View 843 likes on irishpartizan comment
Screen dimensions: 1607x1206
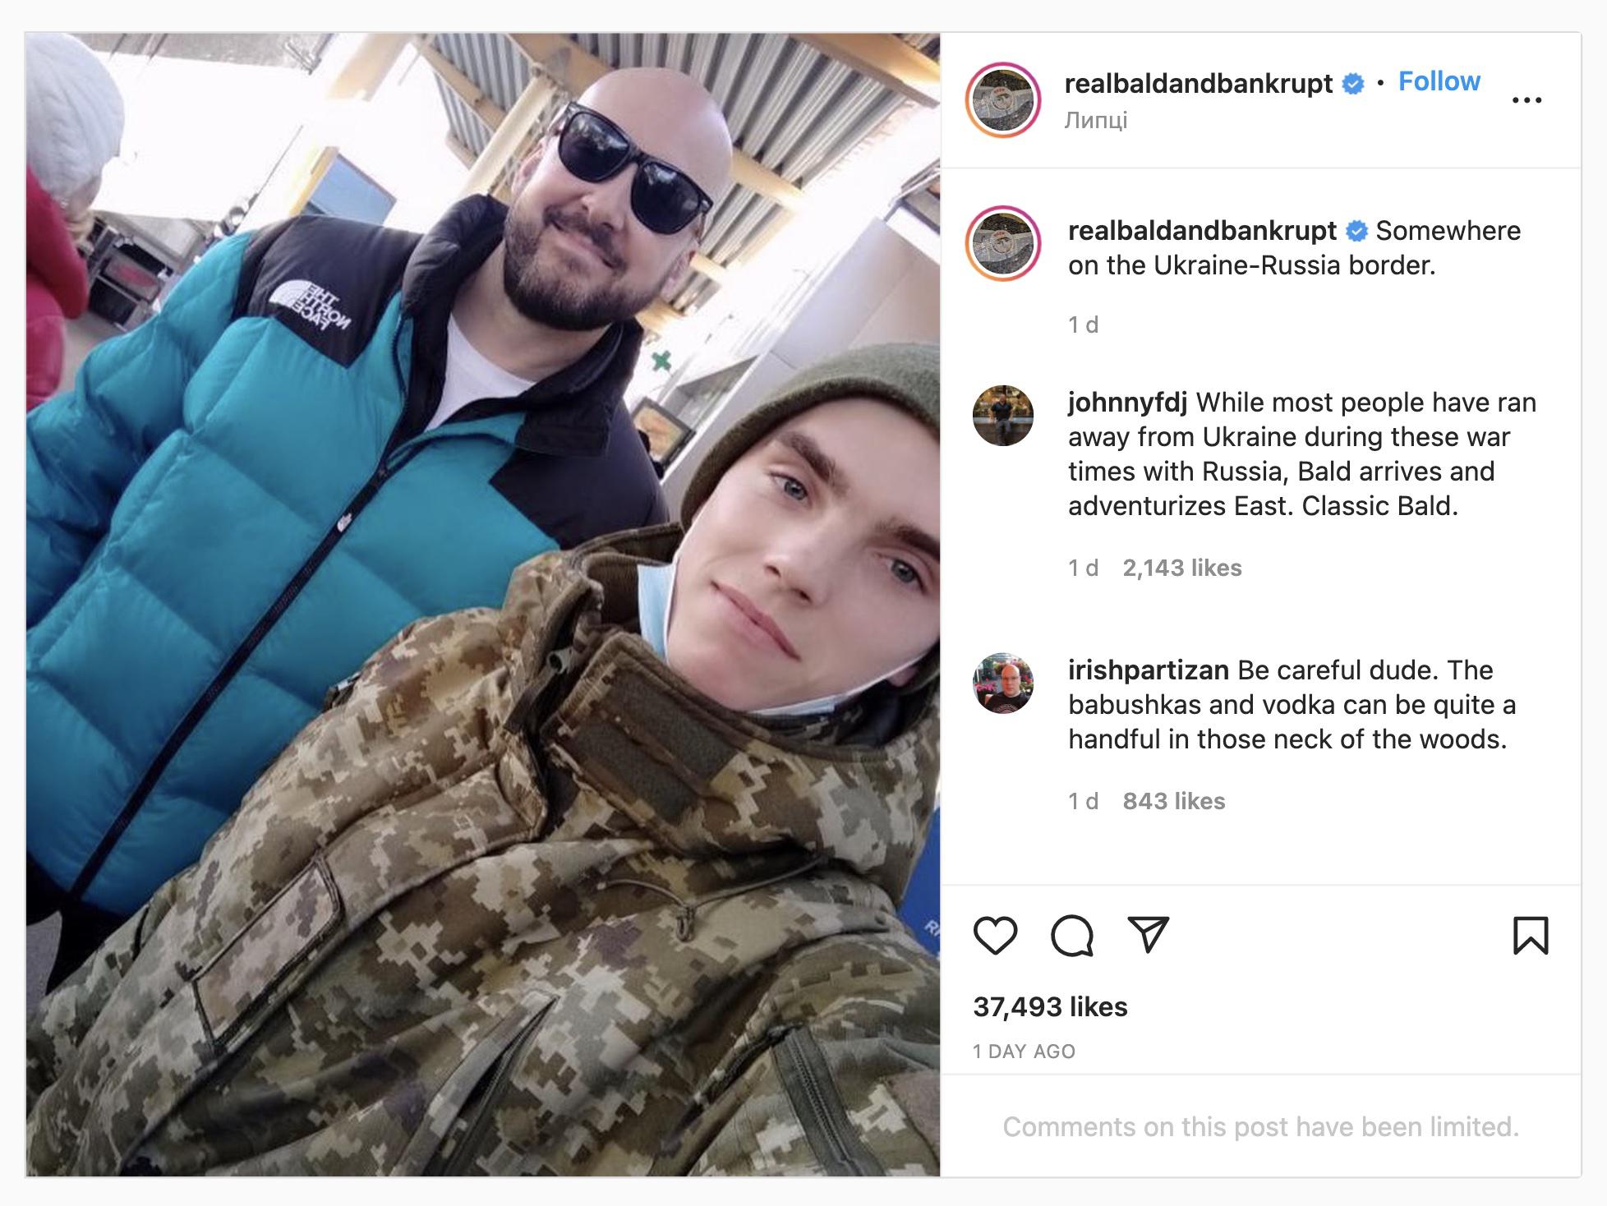click(1174, 801)
